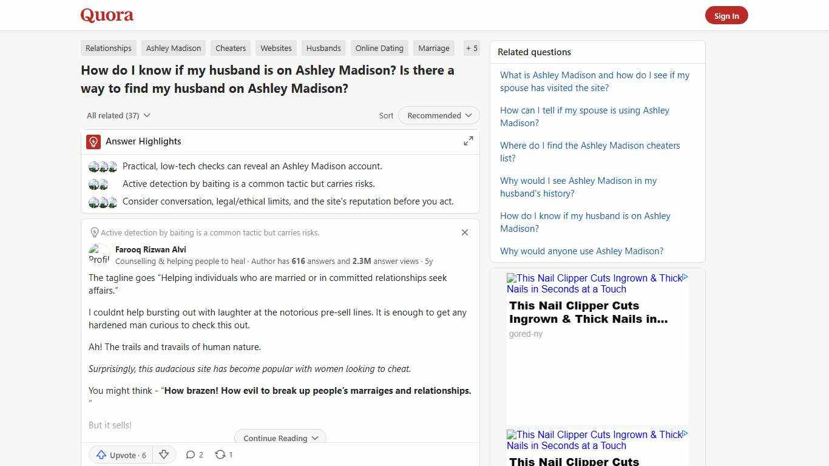The image size is (829, 466).
Task: Dismiss the highlighted answer card
Action: point(465,232)
